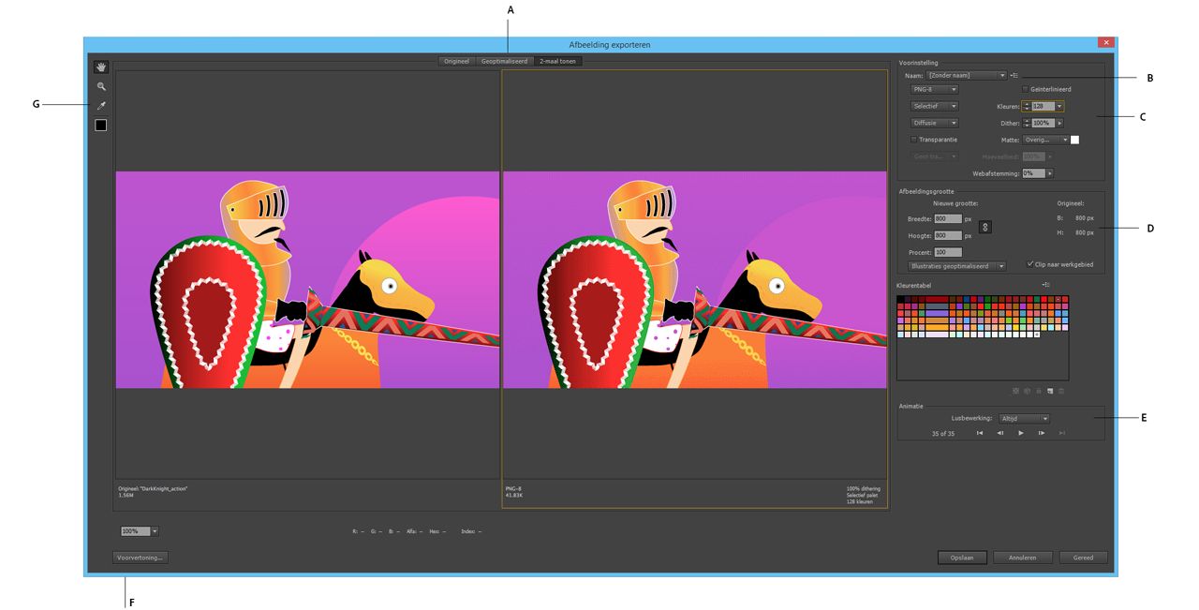Click the new color icon under color table
The width and height of the screenshot is (1199, 610).
(x=1050, y=391)
